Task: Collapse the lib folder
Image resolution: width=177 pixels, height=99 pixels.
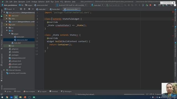Action: tap(7, 31)
